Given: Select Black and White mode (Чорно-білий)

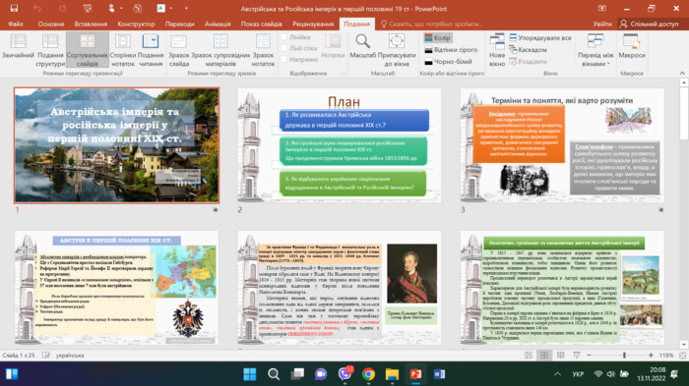Looking at the screenshot, I should 448,62.
